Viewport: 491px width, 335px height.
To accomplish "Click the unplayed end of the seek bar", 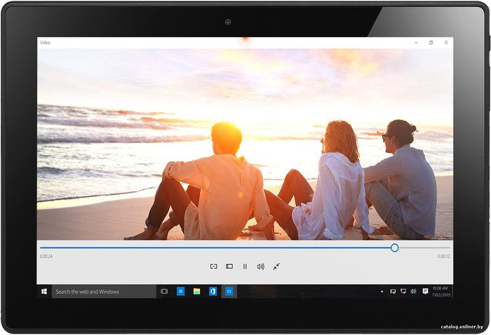I will (424, 247).
